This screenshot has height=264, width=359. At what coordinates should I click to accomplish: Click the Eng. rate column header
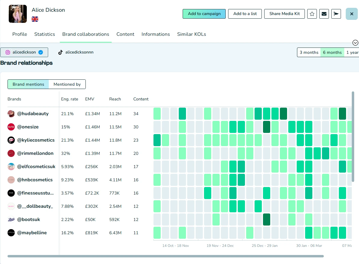(70, 99)
